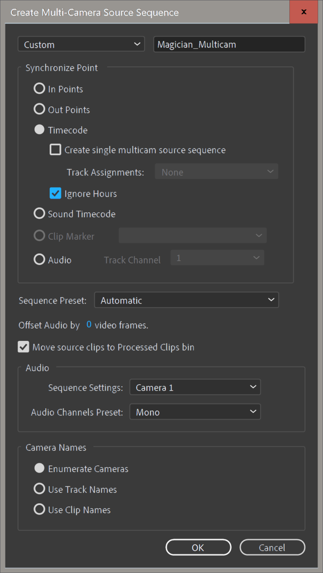Uncheck Move source clips to Processed Clips bin
The height and width of the screenshot is (573, 323).
pos(23,347)
